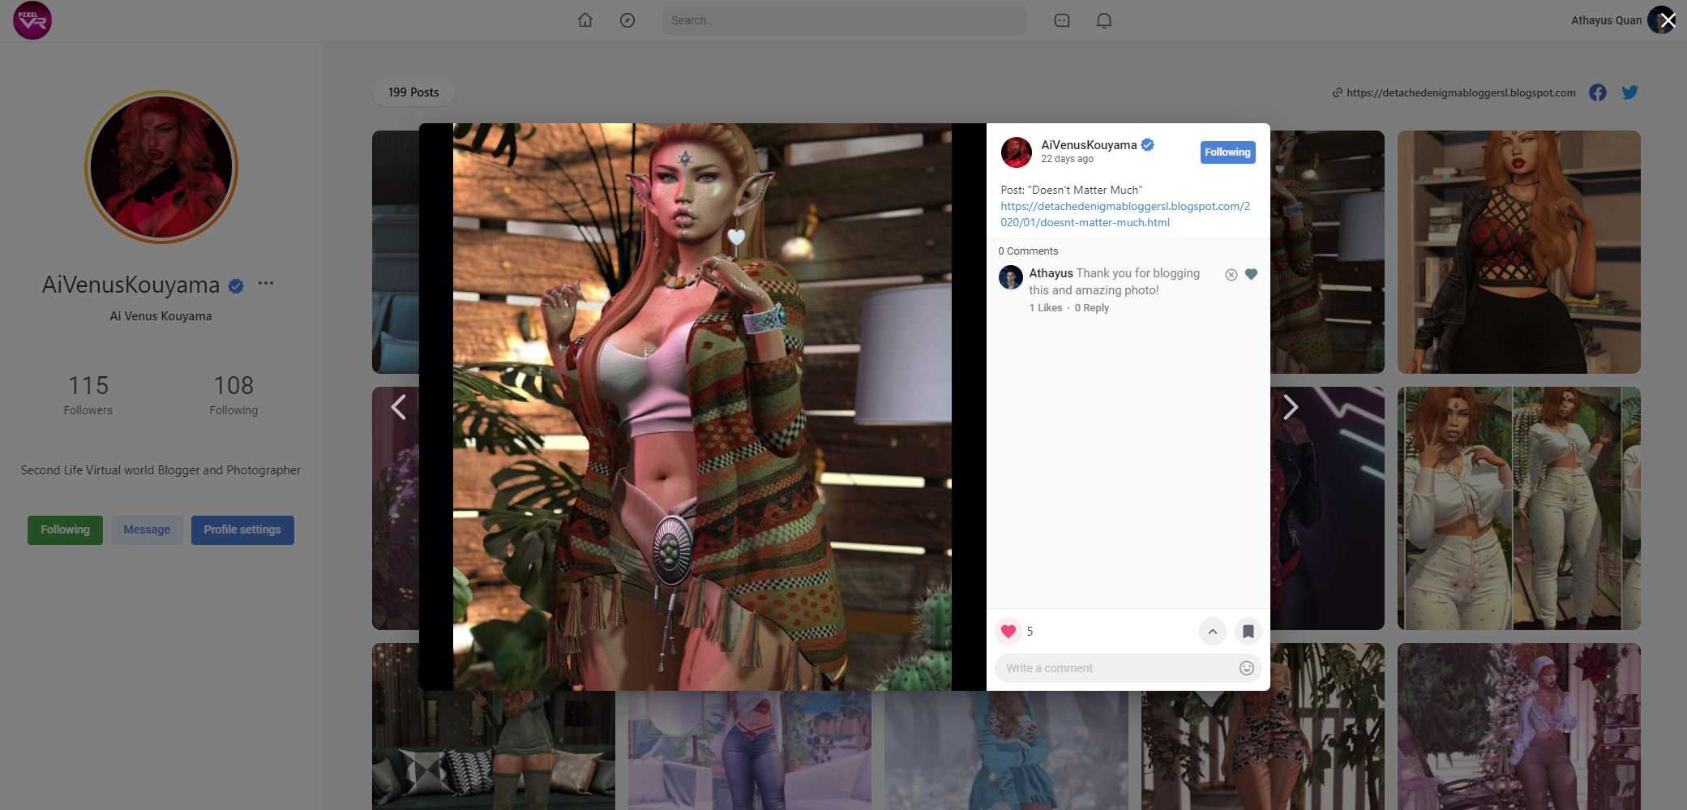Viewport: 1687px width, 810px height.
Task: Open the white blouse post thumbnail
Action: click(1518, 726)
